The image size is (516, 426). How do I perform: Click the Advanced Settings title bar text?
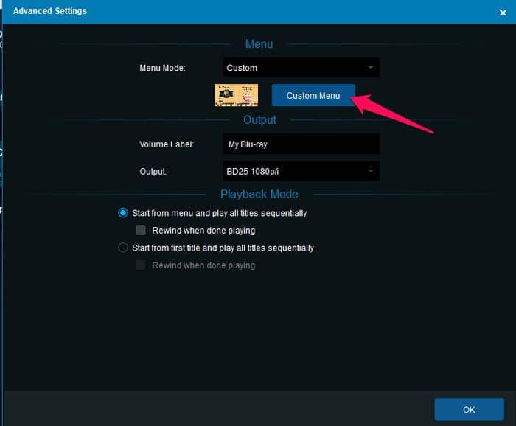pyautogui.click(x=50, y=11)
